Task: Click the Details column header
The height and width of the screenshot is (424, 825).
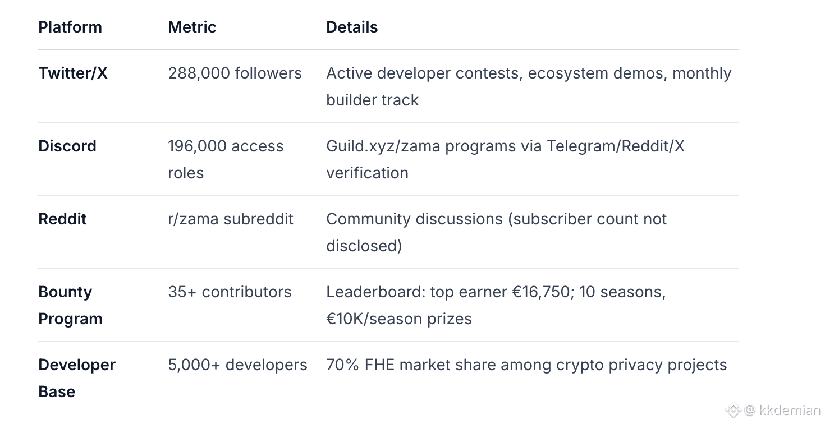Action: 352,27
